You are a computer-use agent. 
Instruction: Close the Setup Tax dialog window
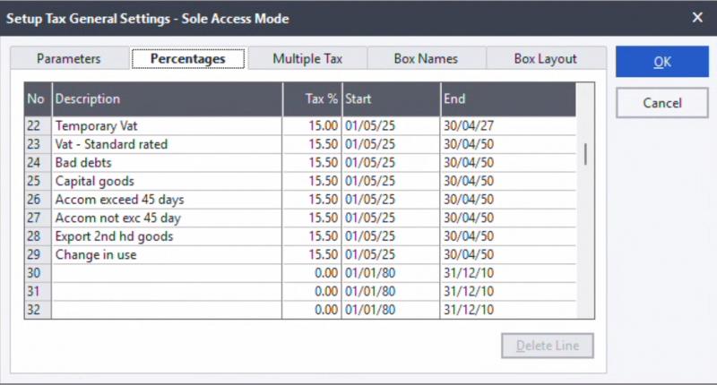click(x=697, y=17)
